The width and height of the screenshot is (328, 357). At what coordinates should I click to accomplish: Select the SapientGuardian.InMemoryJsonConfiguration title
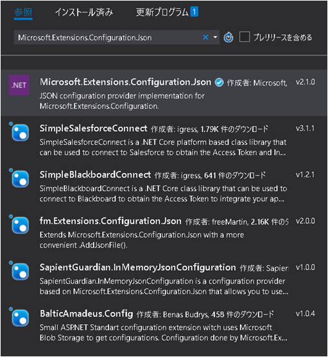(137, 268)
